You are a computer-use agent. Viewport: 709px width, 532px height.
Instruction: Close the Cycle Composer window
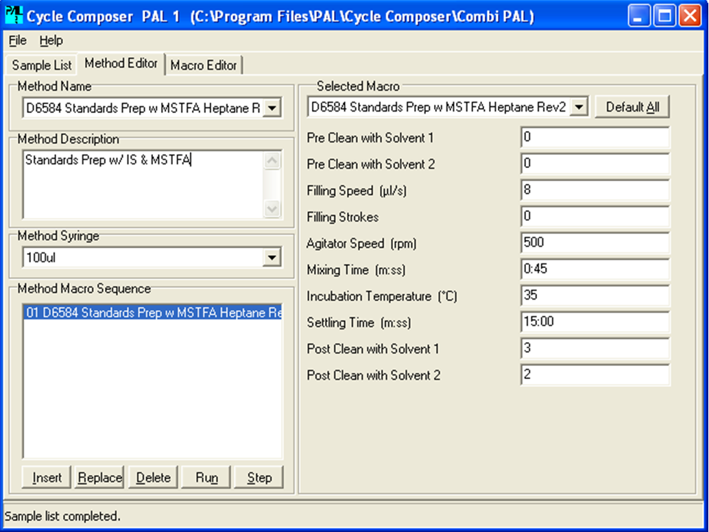[x=690, y=16]
